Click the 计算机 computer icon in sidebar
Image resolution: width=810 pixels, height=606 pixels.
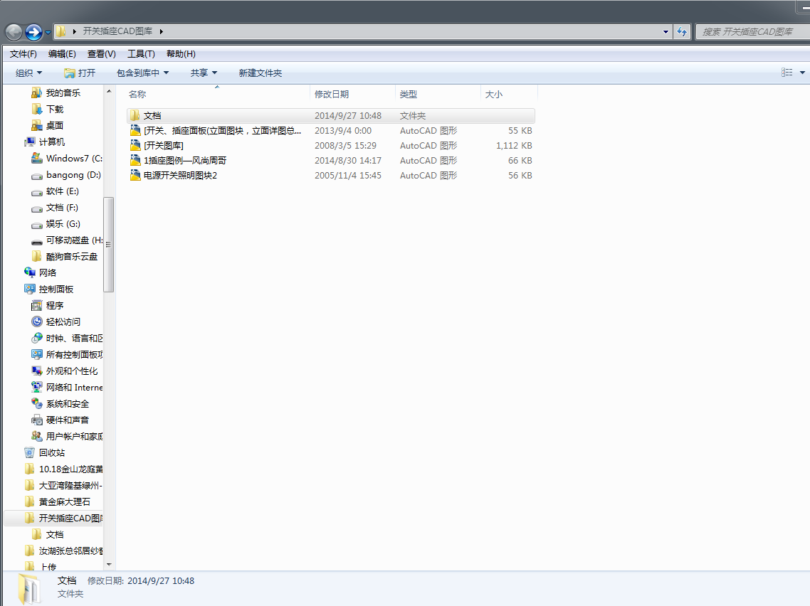tap(29, 142)
